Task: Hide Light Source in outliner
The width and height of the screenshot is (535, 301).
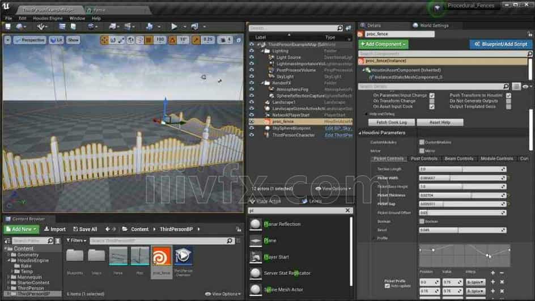Action: click(252, 57)
